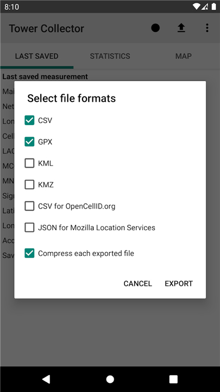220x392 pixels.
Task: Switch to the Statistics tab
Action: pos(110,56)
